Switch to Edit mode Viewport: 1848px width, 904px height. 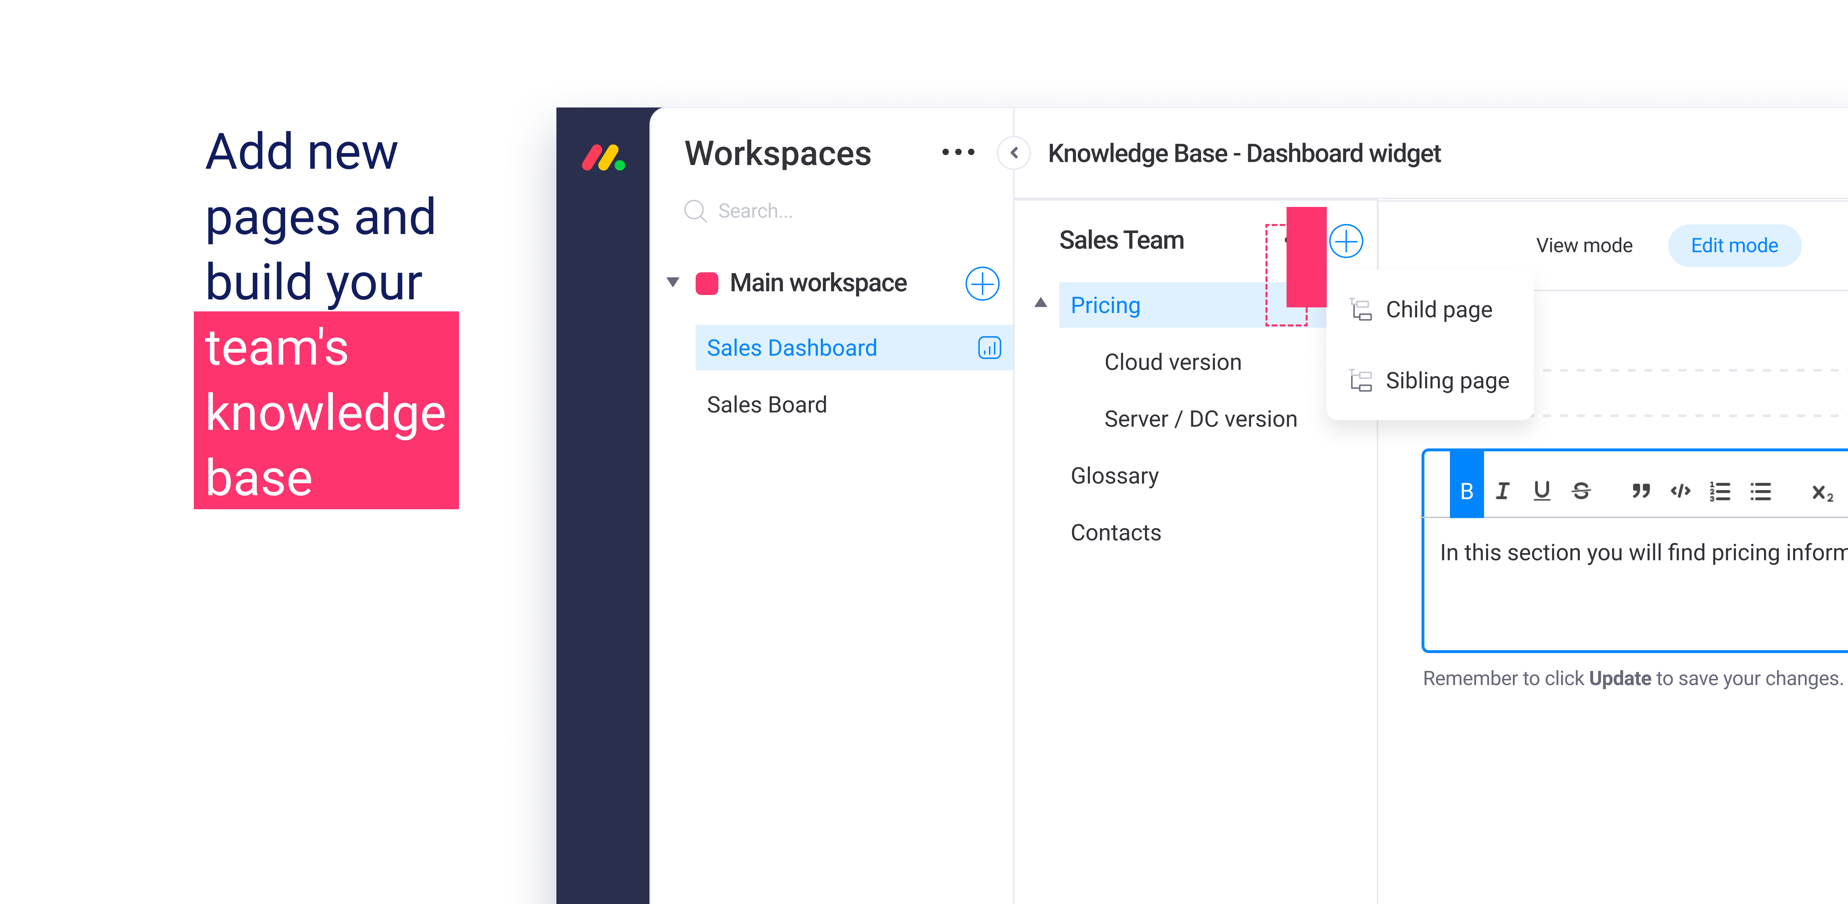(x=1734, y=245)
